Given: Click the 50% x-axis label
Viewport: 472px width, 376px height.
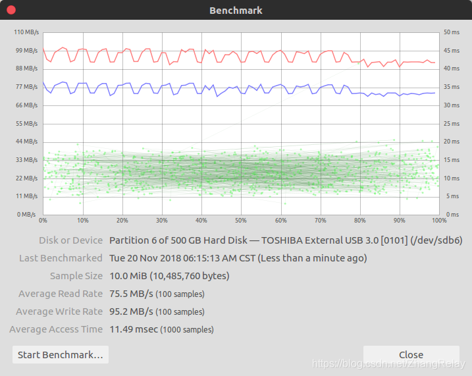Looking at the screenshot, I should [x=241, y=221].
